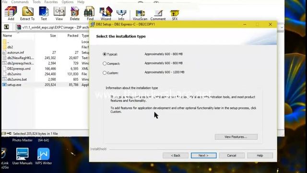
Task: Select the db2NewRegHKL... file
Action: [x=45, y=58]
